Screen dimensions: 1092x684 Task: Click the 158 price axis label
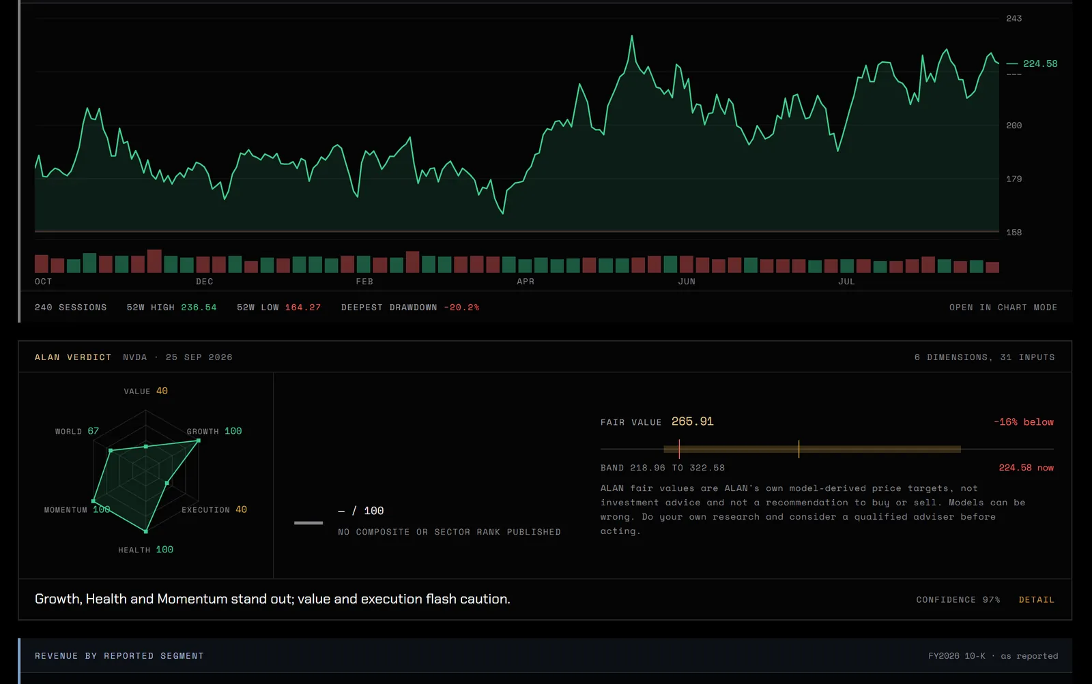point(1014,233)
